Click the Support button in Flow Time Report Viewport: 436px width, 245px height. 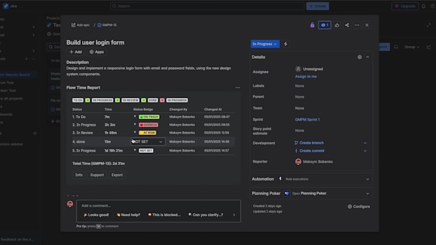tap(97, 175)
